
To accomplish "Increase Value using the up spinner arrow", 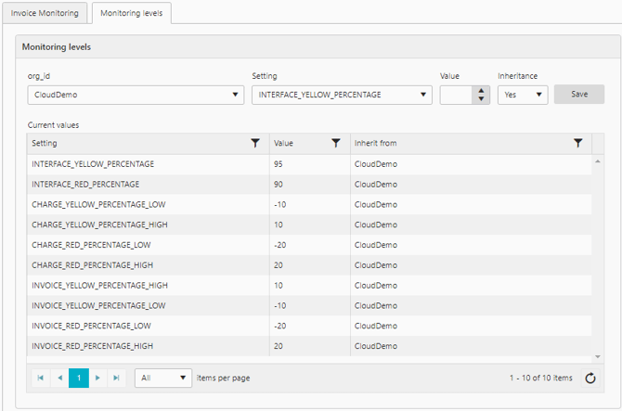I will (x=480, y=90).
